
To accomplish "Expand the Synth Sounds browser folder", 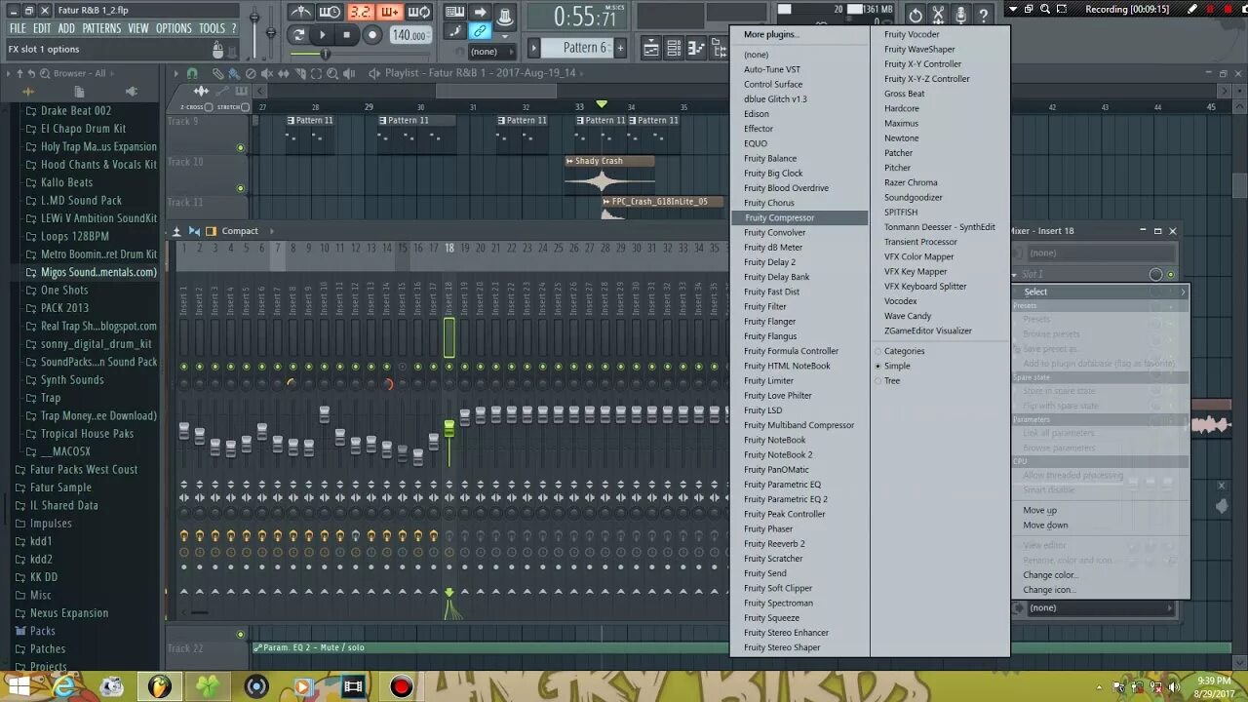I will pos(72,380).
